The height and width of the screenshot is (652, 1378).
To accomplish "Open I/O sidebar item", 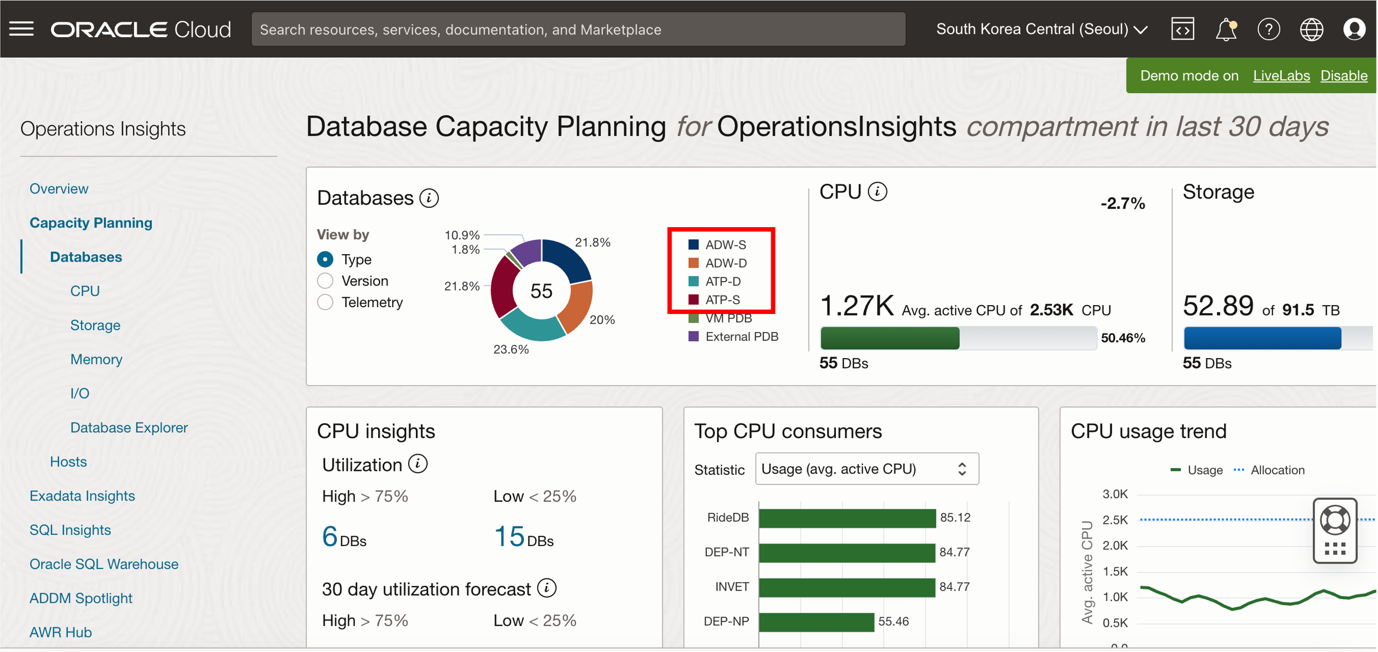I will click(79, 393).
